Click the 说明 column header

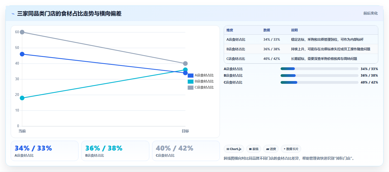coord(295,30)
